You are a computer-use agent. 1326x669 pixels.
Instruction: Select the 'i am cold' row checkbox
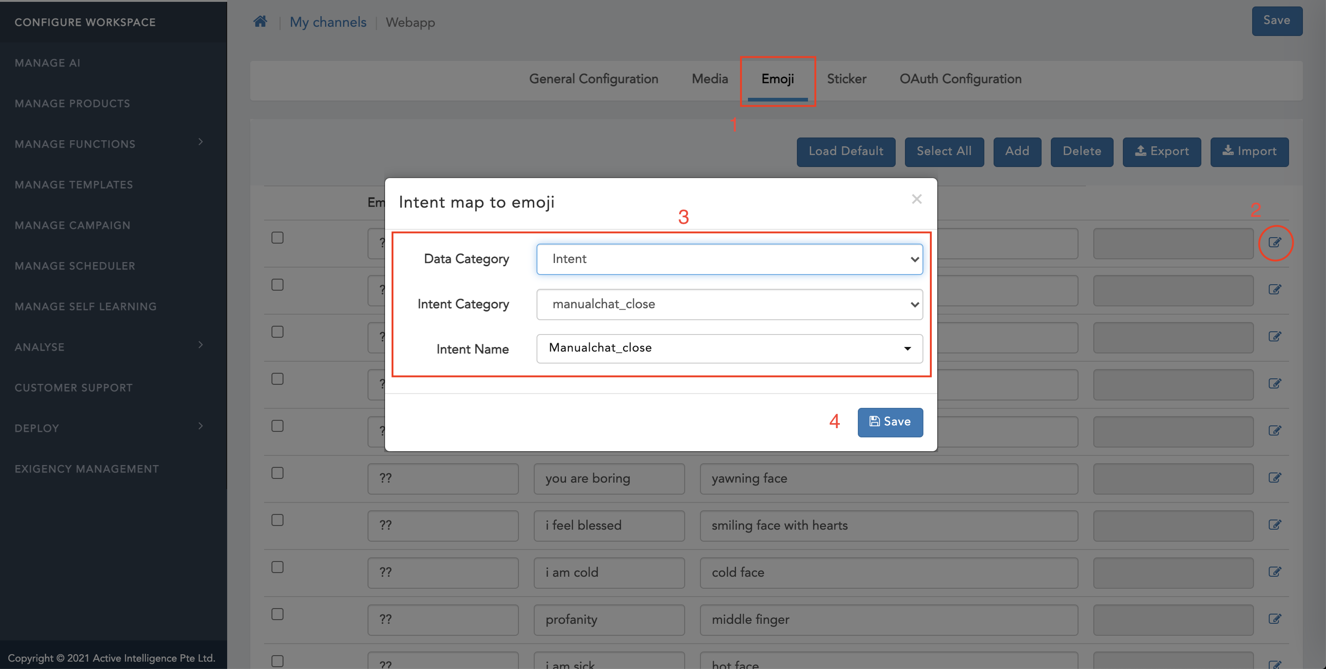[x=277, y=567]
